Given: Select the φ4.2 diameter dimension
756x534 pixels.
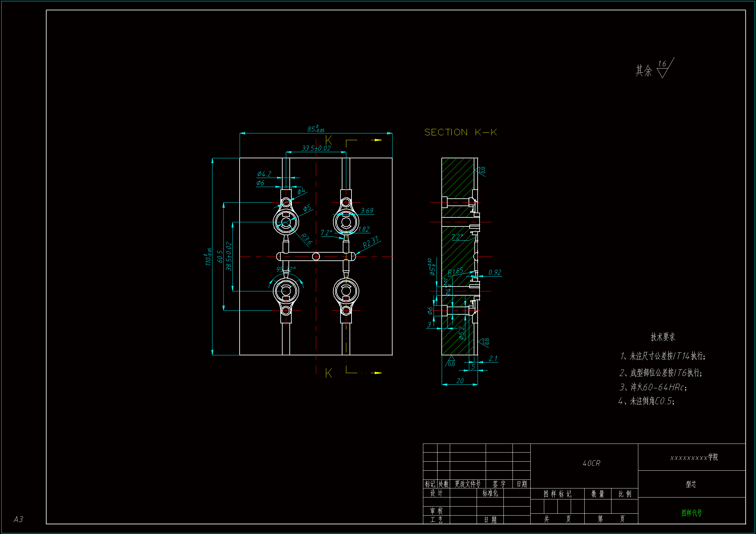Looking at the screenshot, I should tap(264, 174).
